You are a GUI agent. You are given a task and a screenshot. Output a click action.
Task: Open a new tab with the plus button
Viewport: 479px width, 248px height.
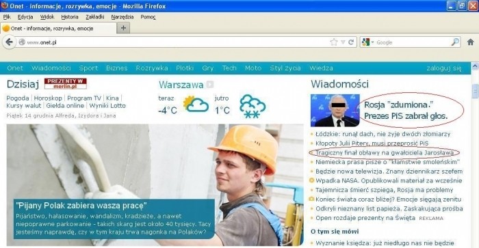123,28
